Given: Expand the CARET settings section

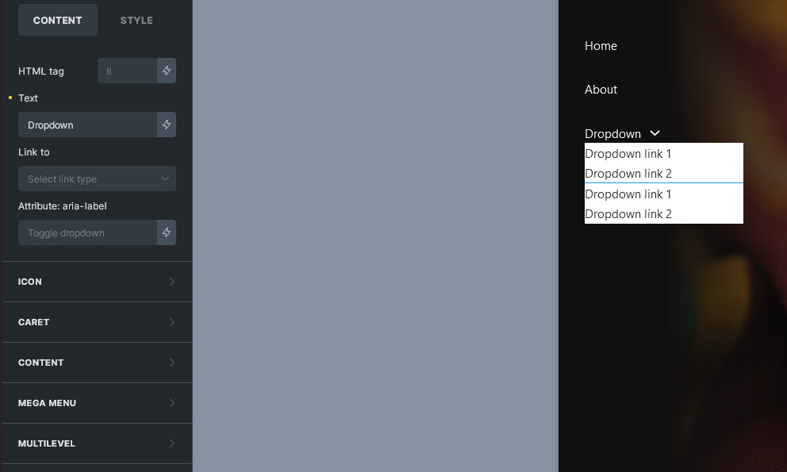Looking at the screenshot, I should point(97,322).
